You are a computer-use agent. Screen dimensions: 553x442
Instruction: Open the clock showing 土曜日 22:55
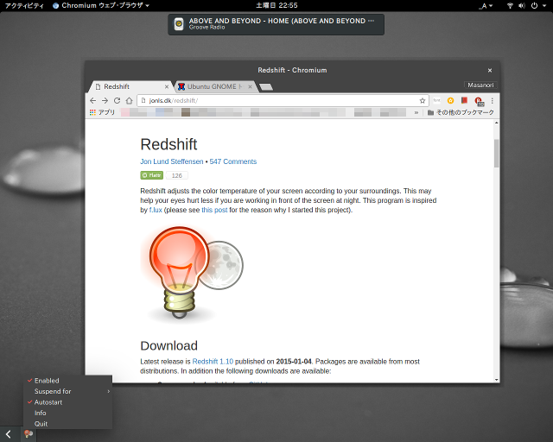click(276, 5)
